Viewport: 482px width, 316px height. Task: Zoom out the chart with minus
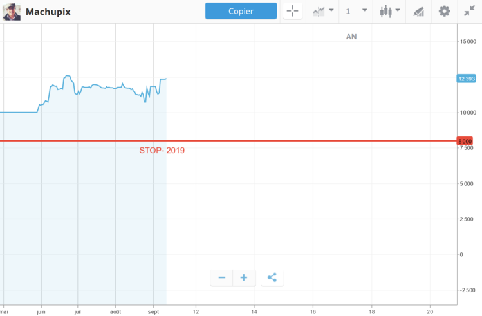(x=222, y=277)
